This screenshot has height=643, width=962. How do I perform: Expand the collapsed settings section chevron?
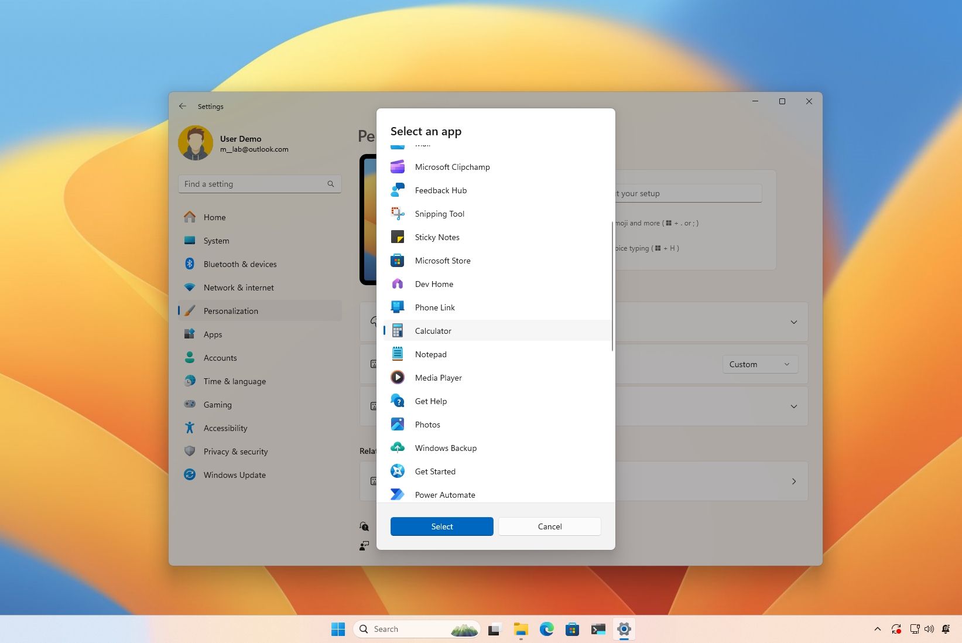[793, 322]
